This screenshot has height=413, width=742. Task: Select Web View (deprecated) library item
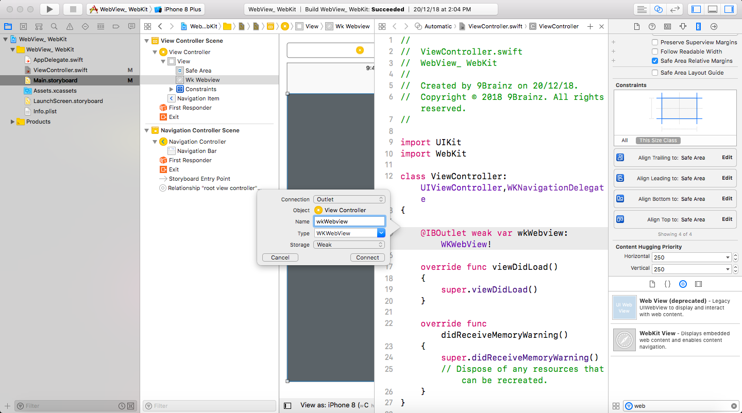pyautogui.click(x=675, y=307)
